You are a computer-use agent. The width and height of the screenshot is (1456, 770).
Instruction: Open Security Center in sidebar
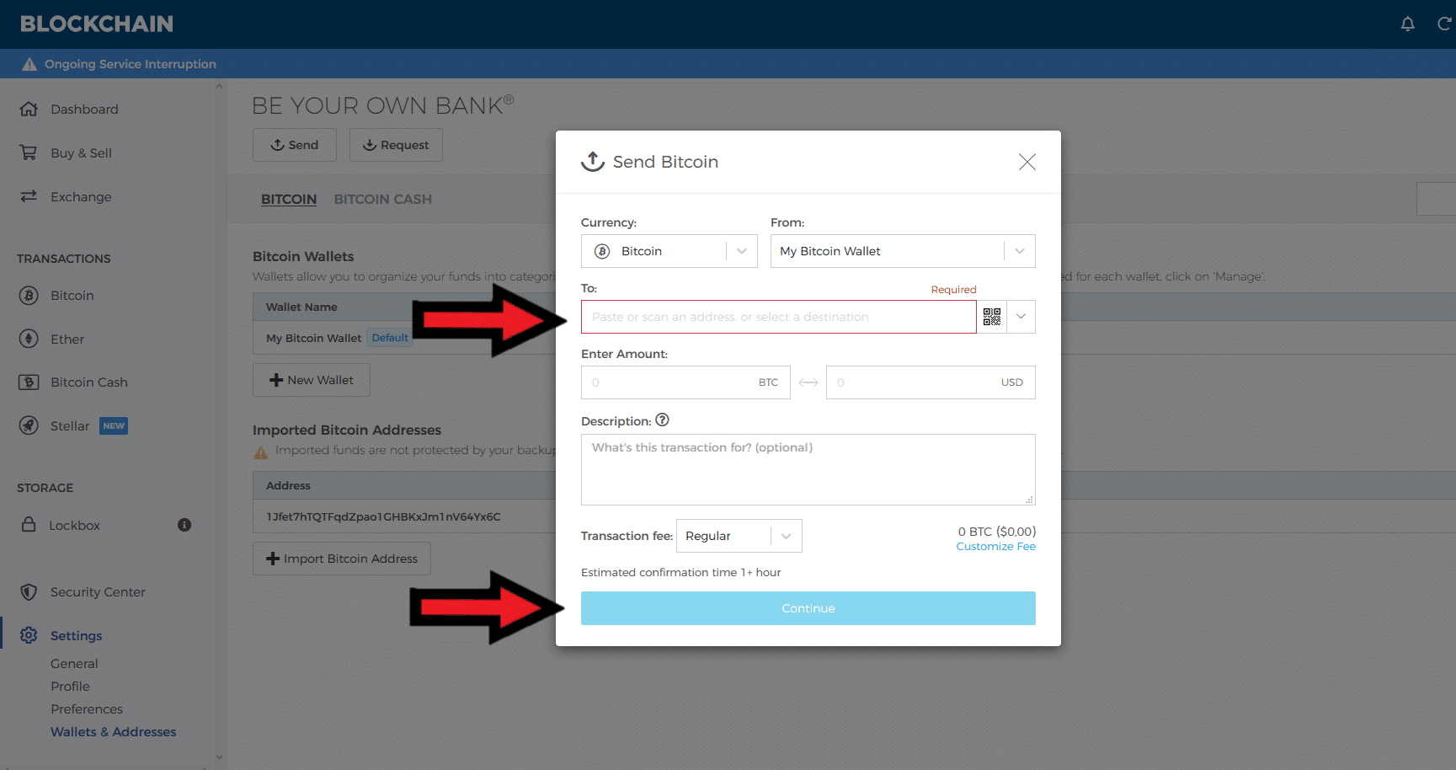coord(98,592)
